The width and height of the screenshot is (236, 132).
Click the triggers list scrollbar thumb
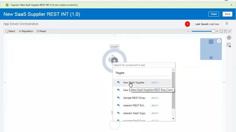tap(173, 90)
